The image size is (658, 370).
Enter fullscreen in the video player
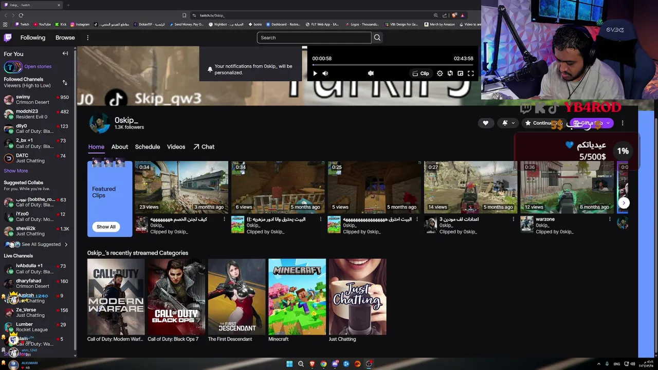click(471, 73)
